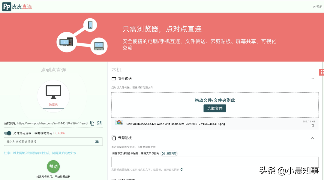The image size is (324, 180).
Task: Collapse the 文件传送 section
Action: pos(312,78)
